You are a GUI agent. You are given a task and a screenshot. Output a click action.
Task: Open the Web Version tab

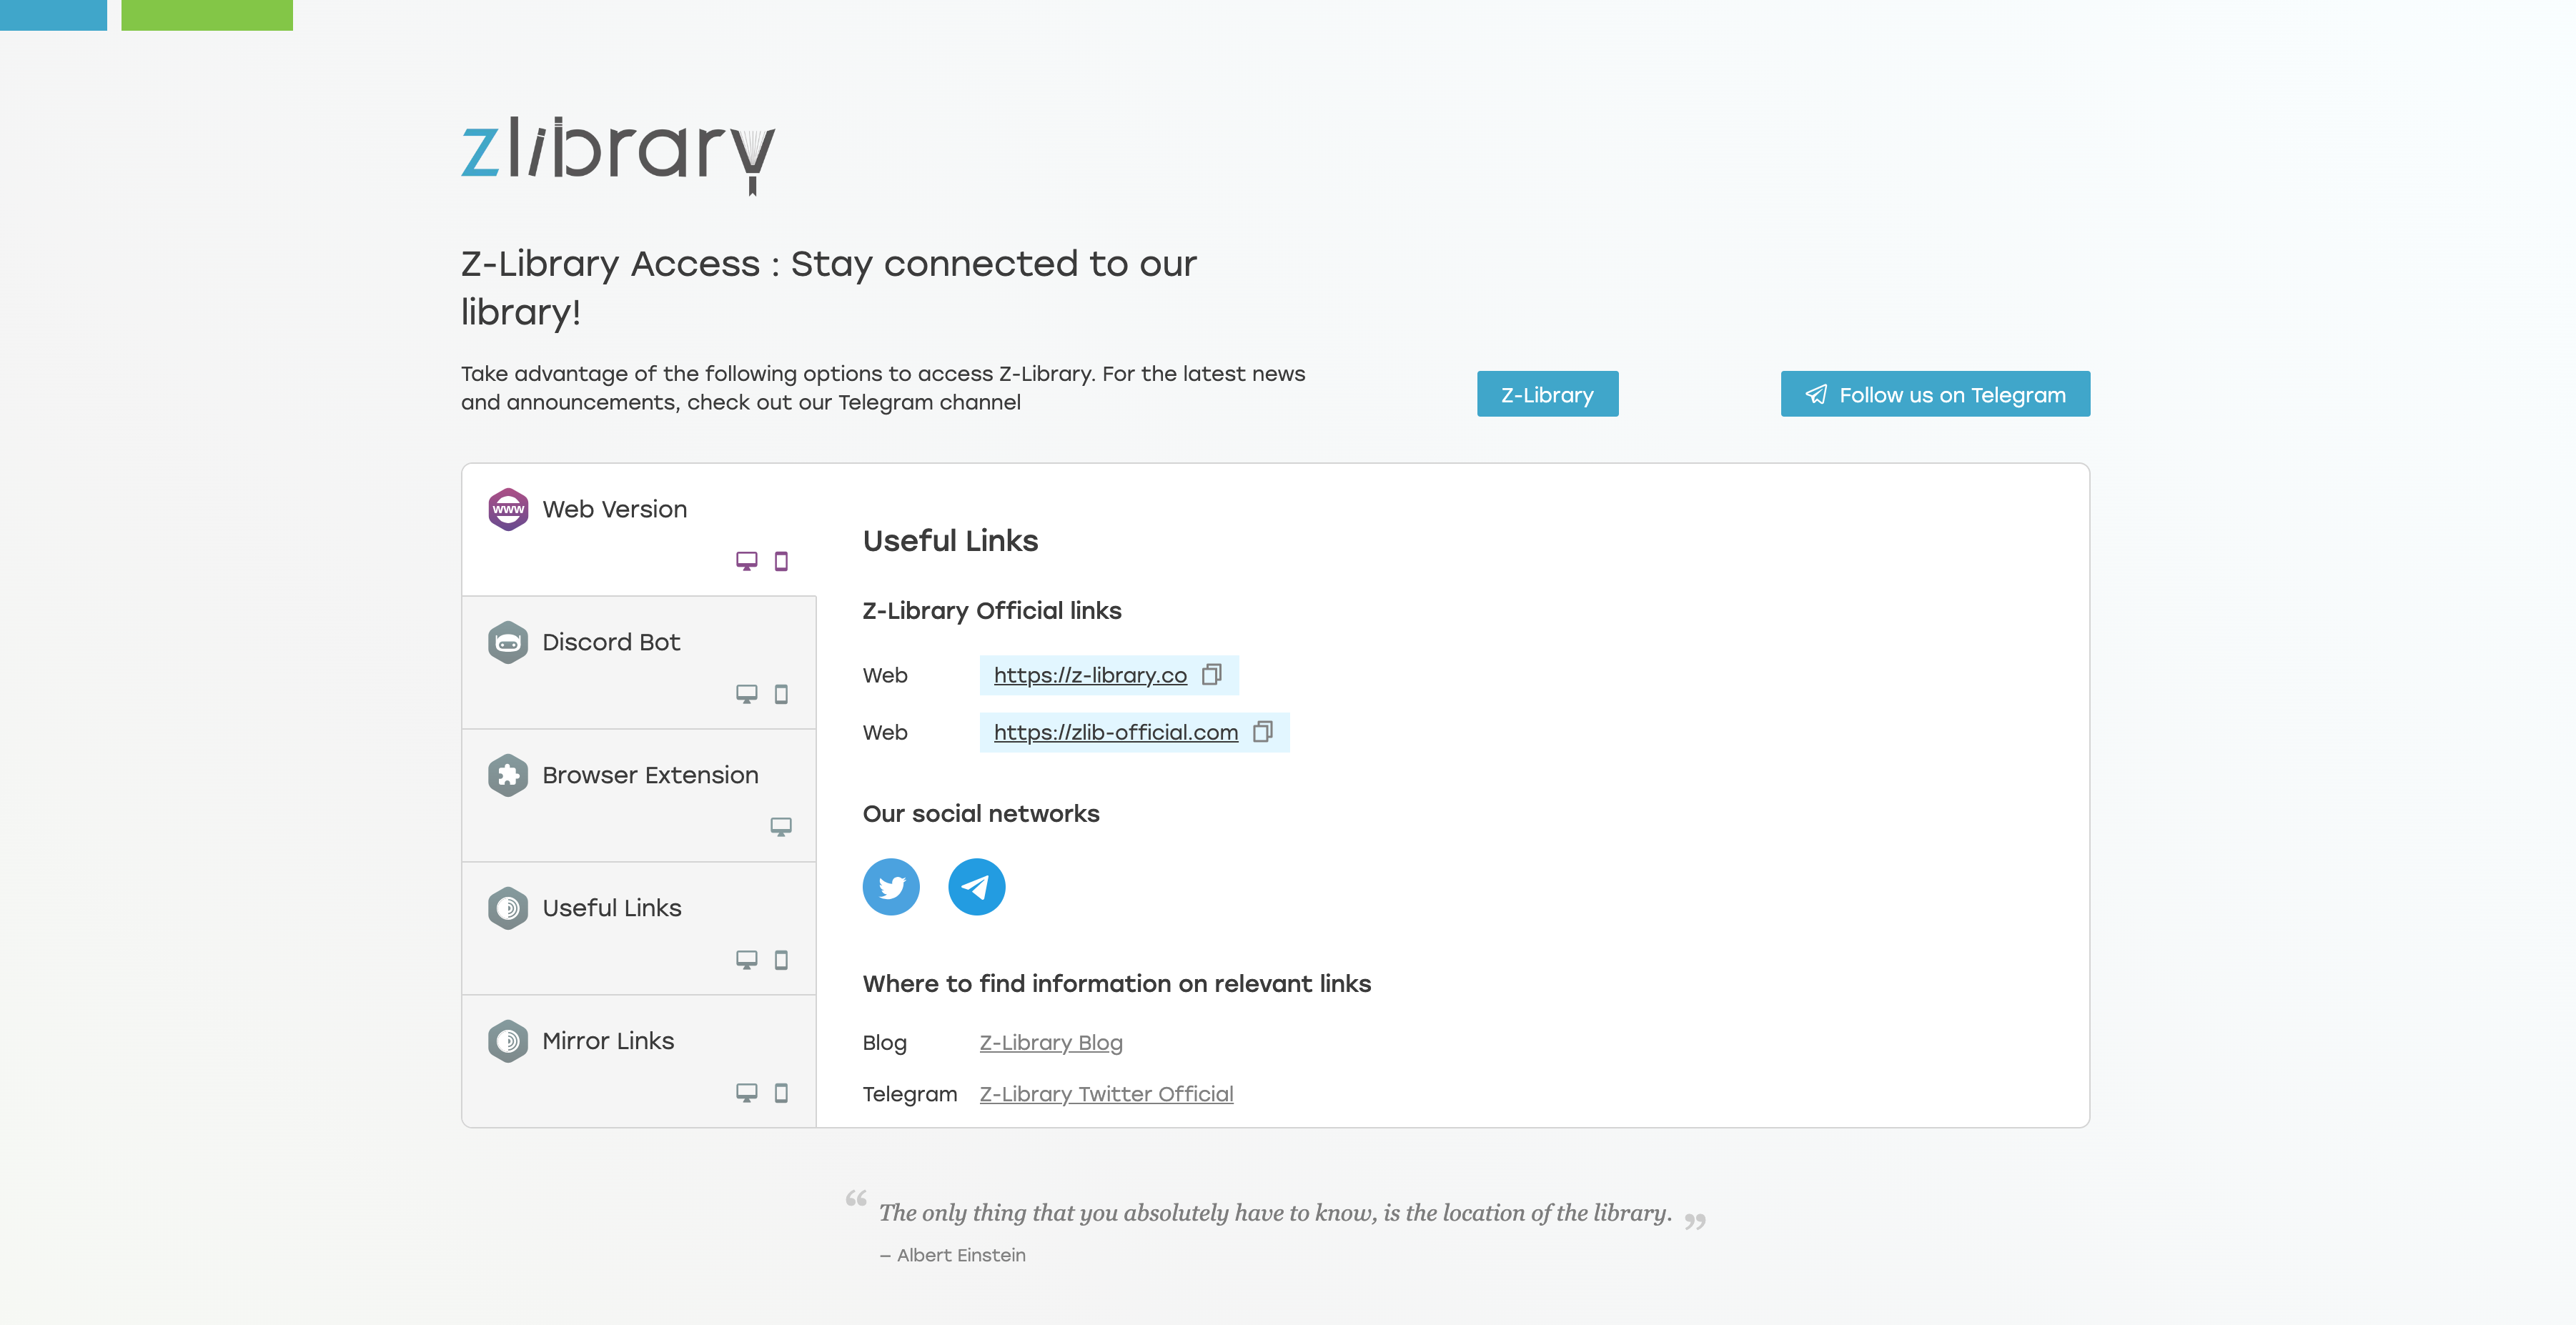pos(614,510)
